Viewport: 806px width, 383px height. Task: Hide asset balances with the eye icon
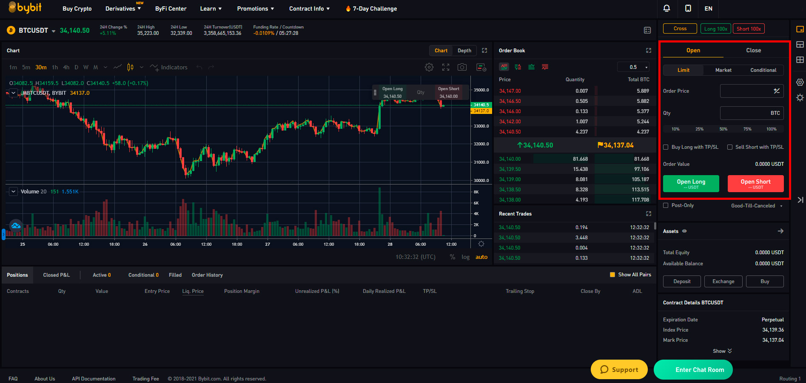click(x=684, y=231)
